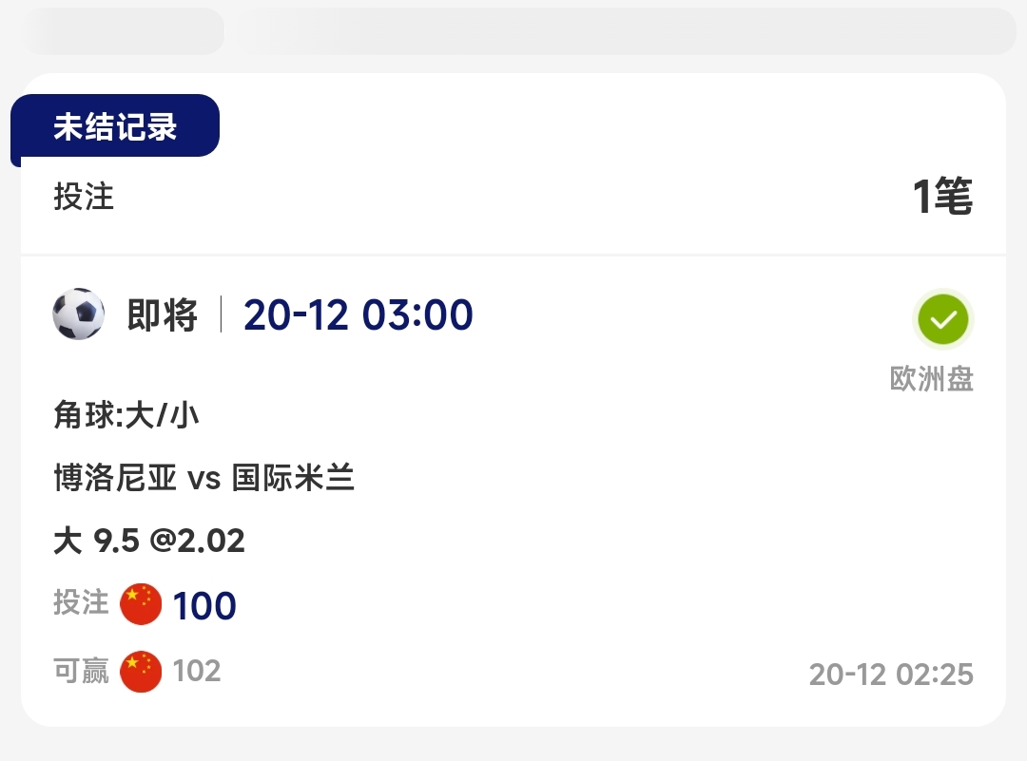Click the green checkmark status icon
This screenshot has width=1027, height=761.
click(x=942, y=319)
